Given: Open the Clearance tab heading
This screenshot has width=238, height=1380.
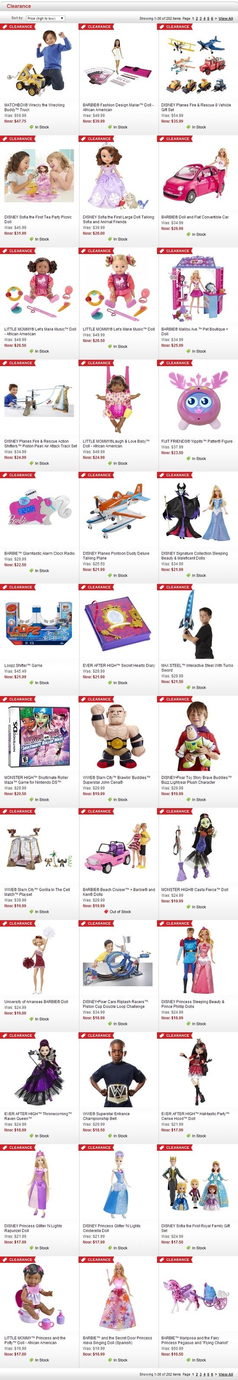Looking at the screenshot, I should pos(19,6).
